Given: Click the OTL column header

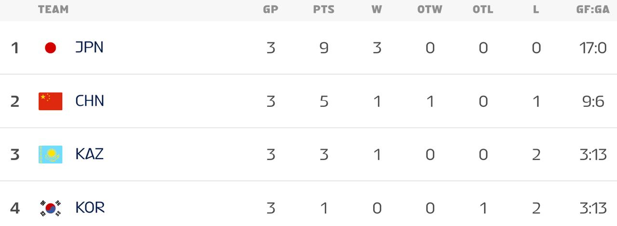Looking at the screenshot, I should tap(483, 10).
